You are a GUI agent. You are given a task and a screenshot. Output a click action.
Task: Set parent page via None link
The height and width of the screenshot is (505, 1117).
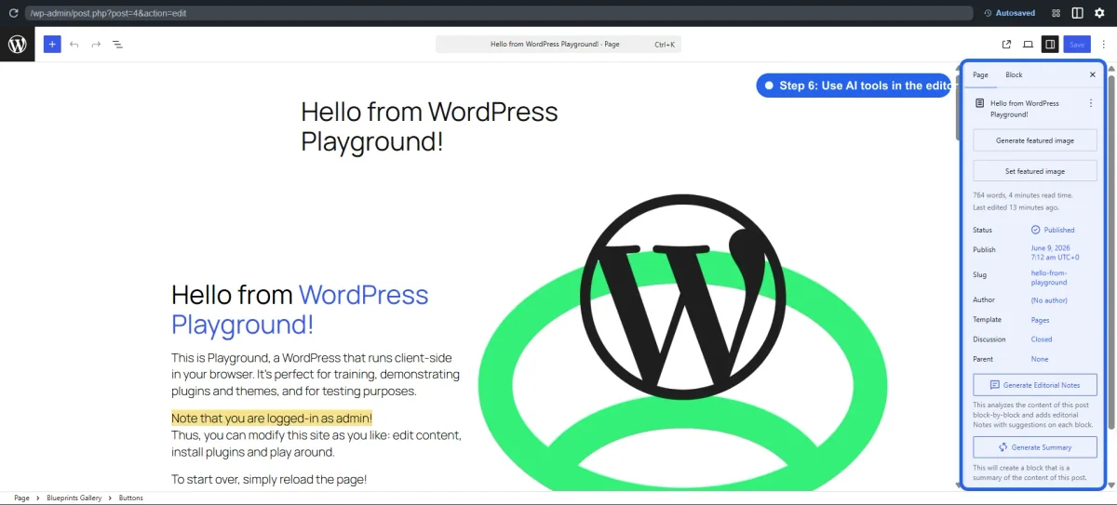(1040, 359)
